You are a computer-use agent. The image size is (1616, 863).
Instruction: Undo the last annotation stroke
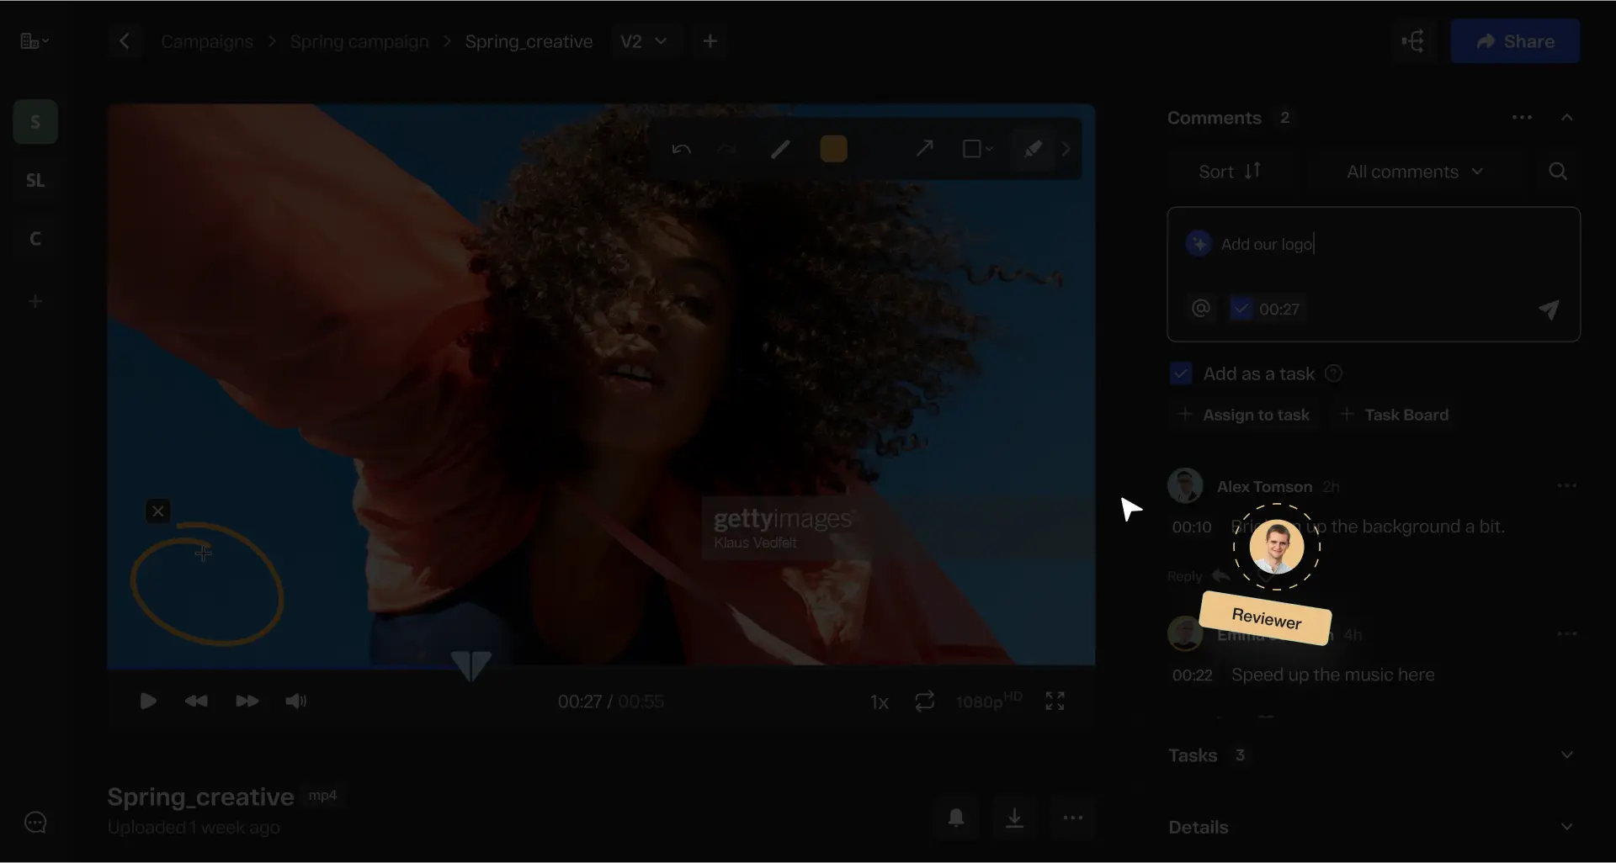(681, 150)
